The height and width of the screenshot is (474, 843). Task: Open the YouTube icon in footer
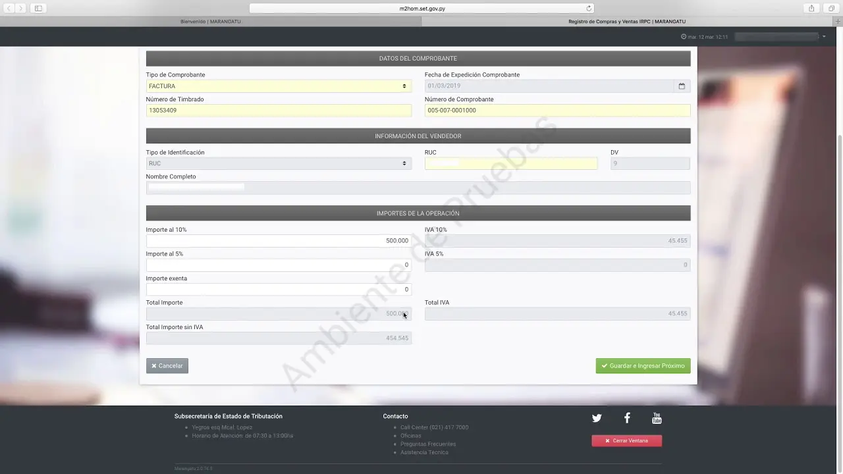657,418
